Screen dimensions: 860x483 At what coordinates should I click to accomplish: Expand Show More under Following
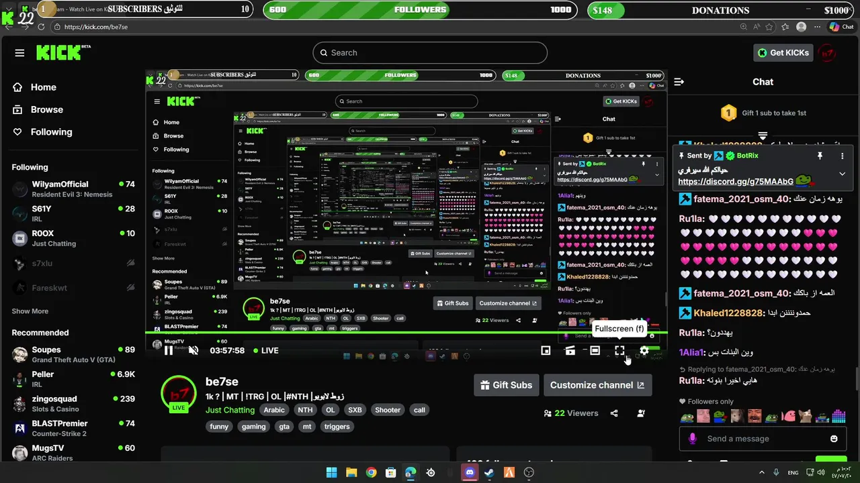(x=30, y=311)
